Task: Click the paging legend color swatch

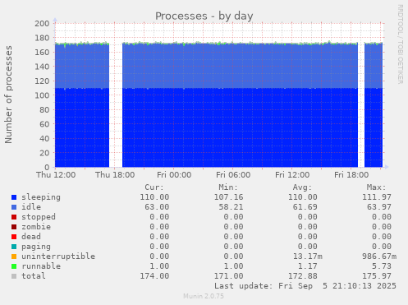Action: pyautogui.click(x=14, y=247)
